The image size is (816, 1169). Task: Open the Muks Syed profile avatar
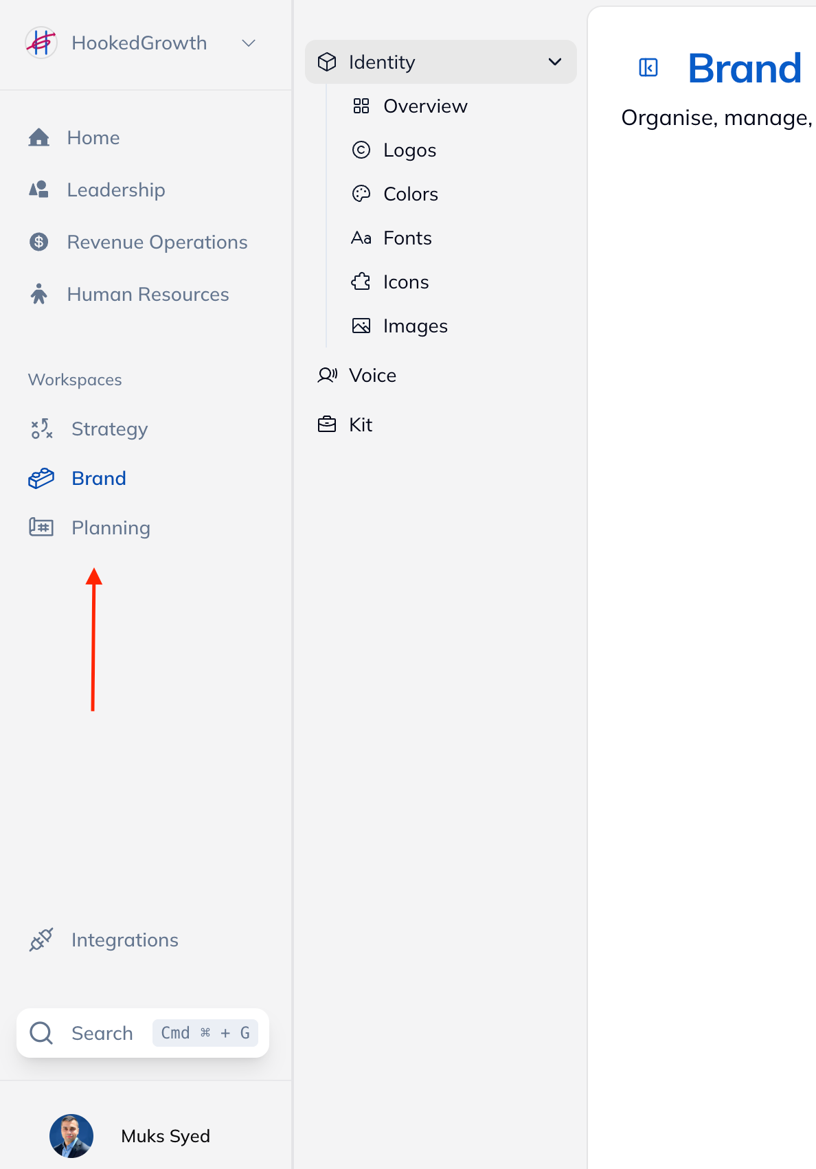click(x=71, y=1136)
